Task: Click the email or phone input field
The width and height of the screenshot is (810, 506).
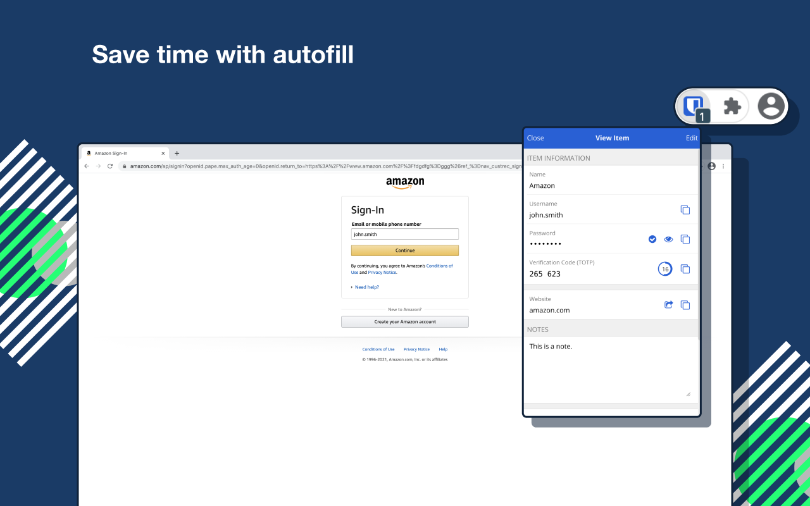Action: 405,234
